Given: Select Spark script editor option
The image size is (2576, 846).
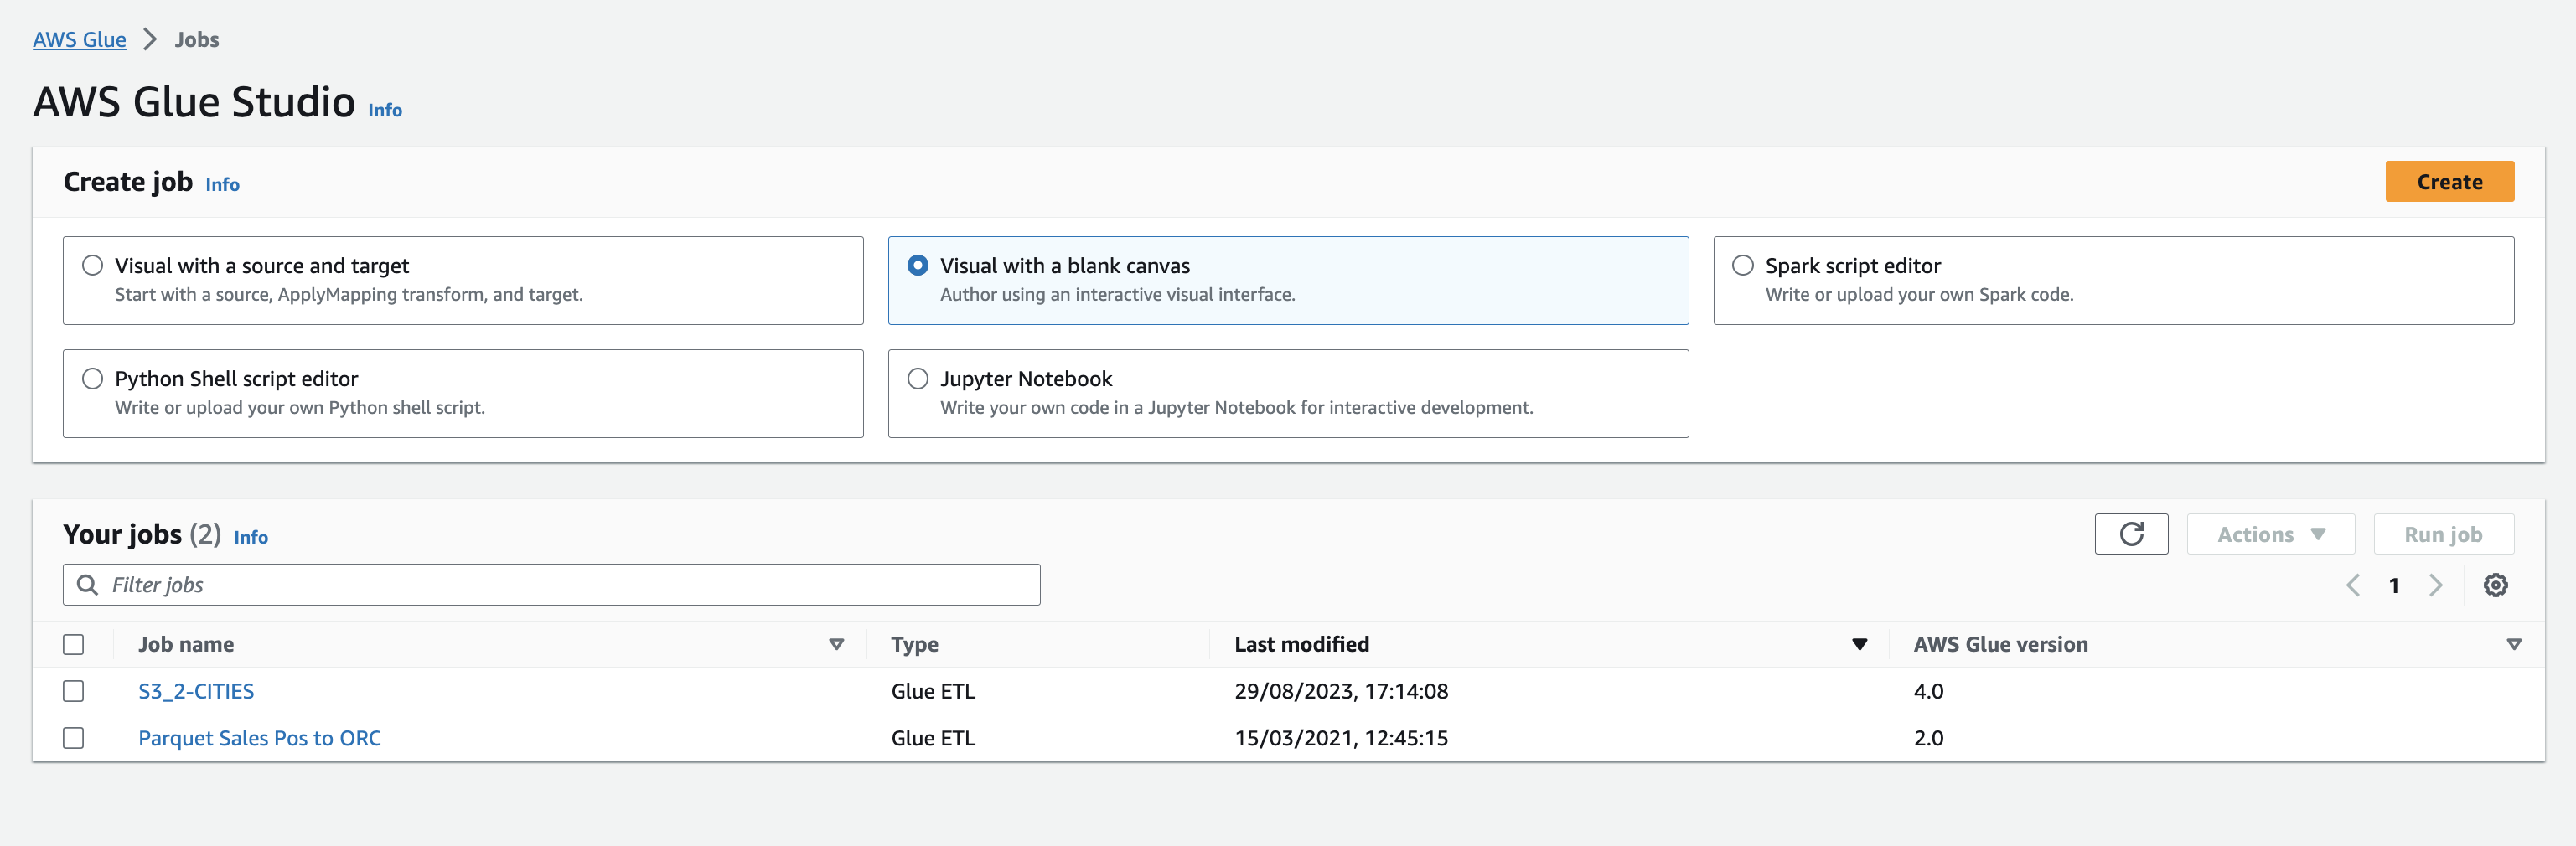Looking at the screenshot, I should 2113,280.
